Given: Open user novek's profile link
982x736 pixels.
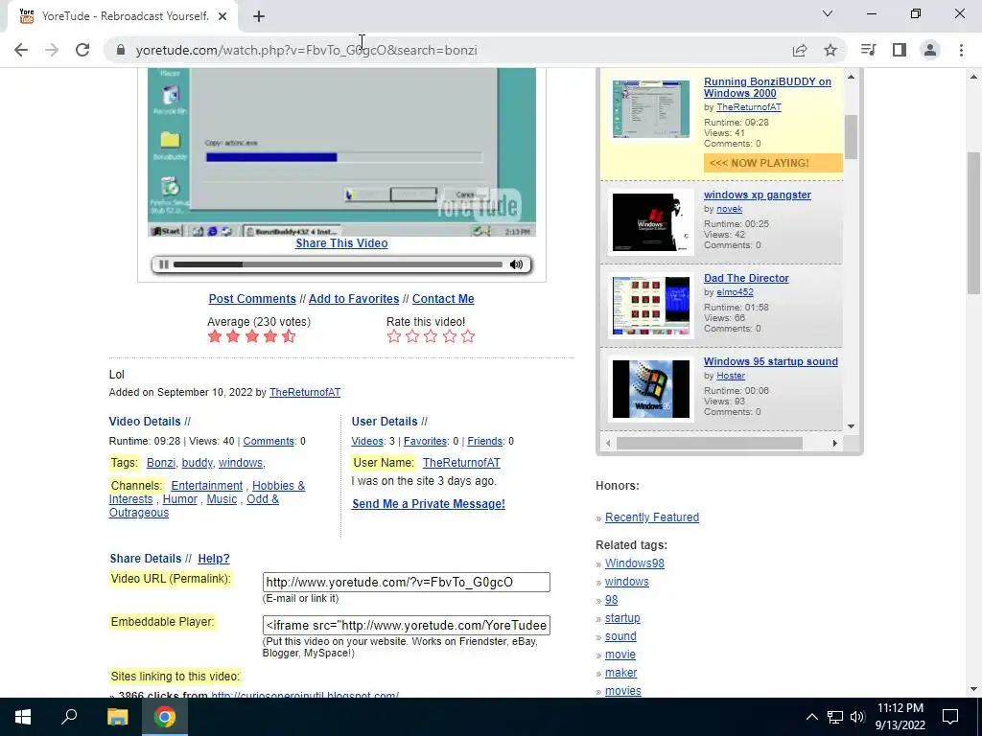Looking at the screenshot, I should click(x=730, y=209).
